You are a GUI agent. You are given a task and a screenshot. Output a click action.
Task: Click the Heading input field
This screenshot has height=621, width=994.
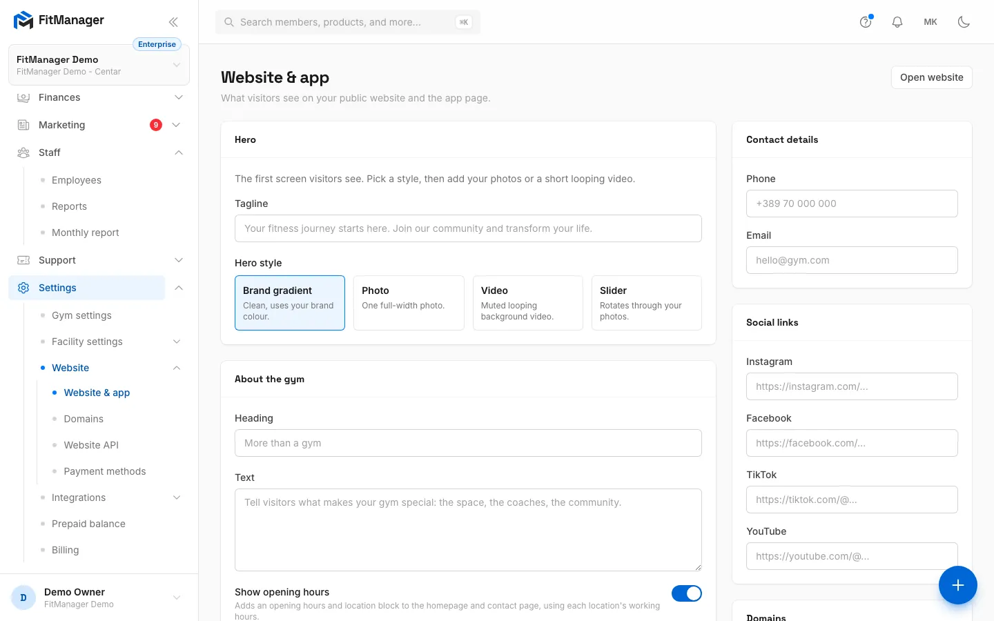[x=468, y=443]
